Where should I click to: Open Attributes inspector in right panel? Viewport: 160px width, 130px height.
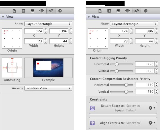(127, 11)
